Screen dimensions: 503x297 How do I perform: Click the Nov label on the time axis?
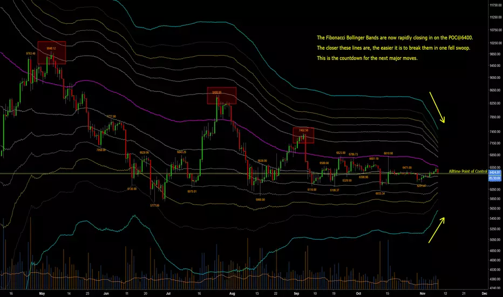(423, 293)
